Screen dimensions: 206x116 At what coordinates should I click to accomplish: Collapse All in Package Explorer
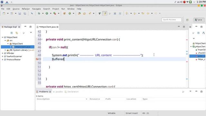pyautogui.click(x=12, y=33)
